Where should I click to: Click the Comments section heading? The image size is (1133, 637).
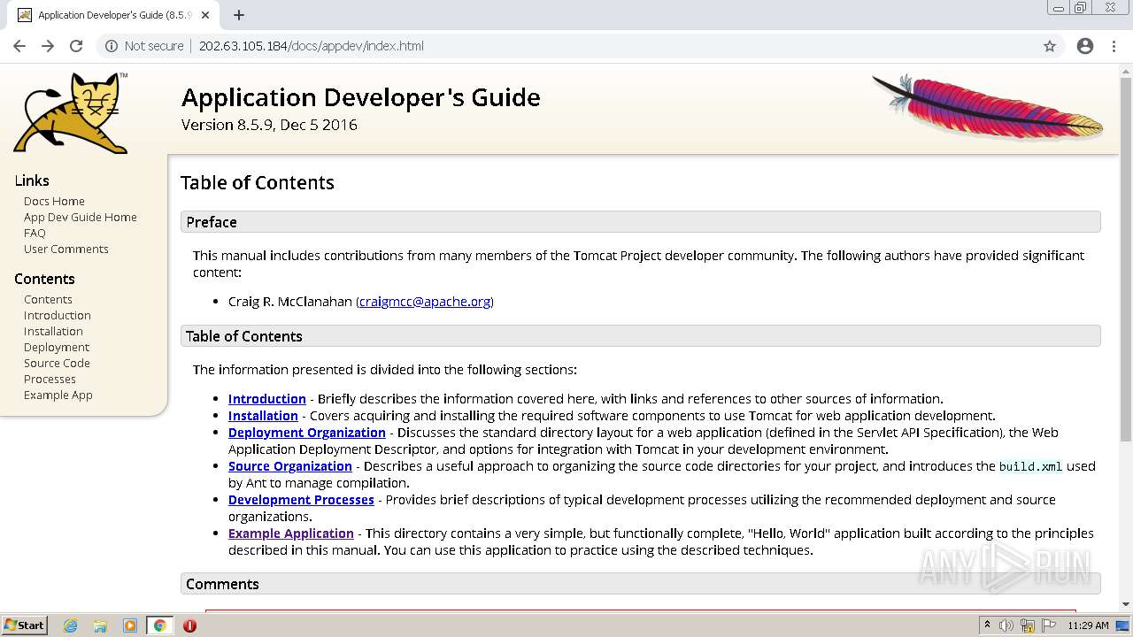[x=222, y=584]
